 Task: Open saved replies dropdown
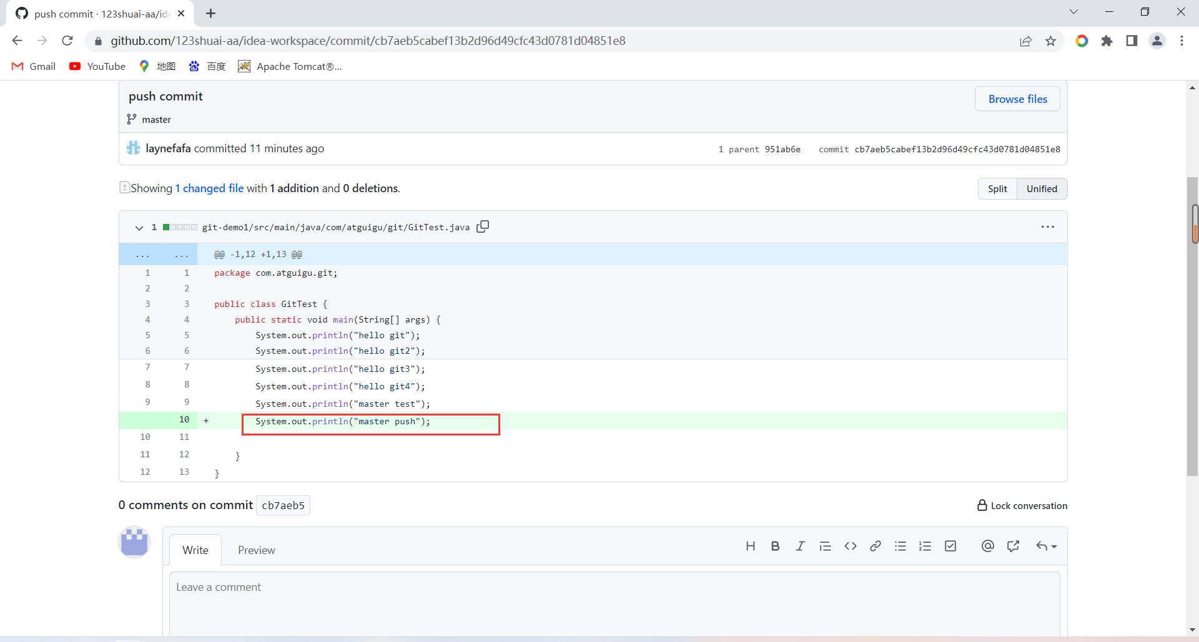1046,547
